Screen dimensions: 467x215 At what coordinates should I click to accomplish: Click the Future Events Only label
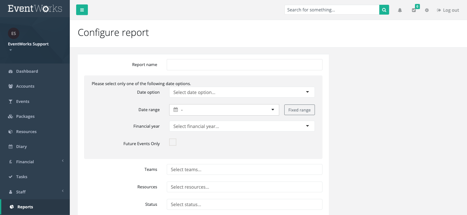coord(141,144)
